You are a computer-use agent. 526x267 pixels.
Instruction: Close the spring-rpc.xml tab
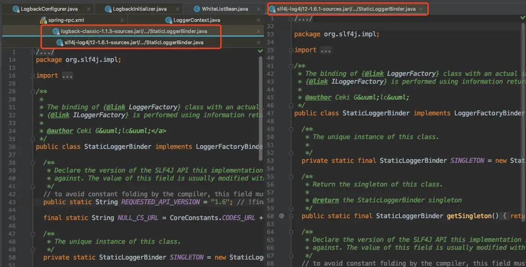[x=122, y=20]
